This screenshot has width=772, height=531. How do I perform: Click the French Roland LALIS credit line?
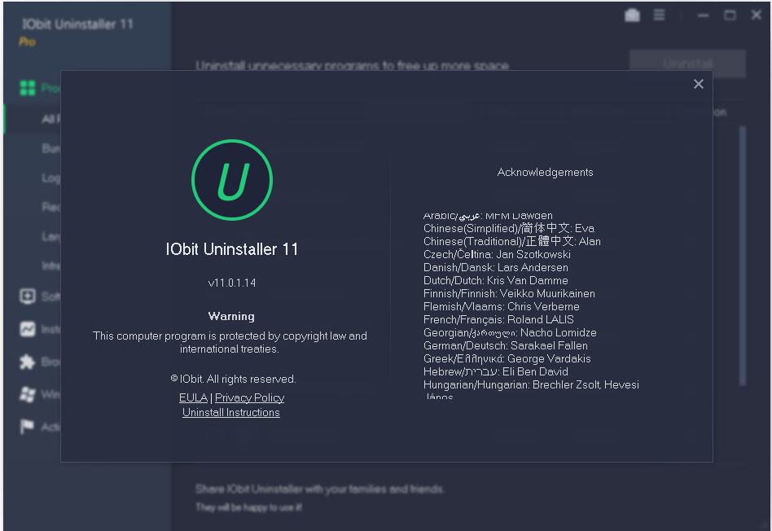498,320
